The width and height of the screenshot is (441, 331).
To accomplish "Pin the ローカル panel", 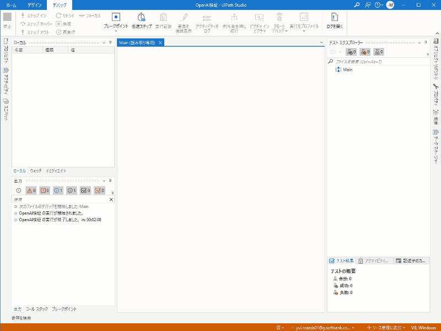I will click(x=110, y=42).
